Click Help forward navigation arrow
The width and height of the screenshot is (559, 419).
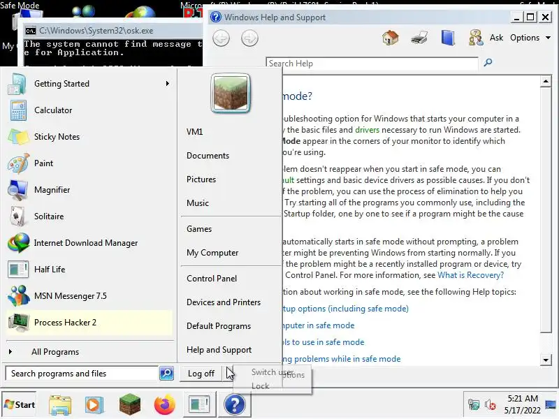(249, 38)
